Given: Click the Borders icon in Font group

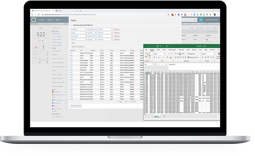Looking at the screenshot, I should pyautogui.click(x=163, y=57).
